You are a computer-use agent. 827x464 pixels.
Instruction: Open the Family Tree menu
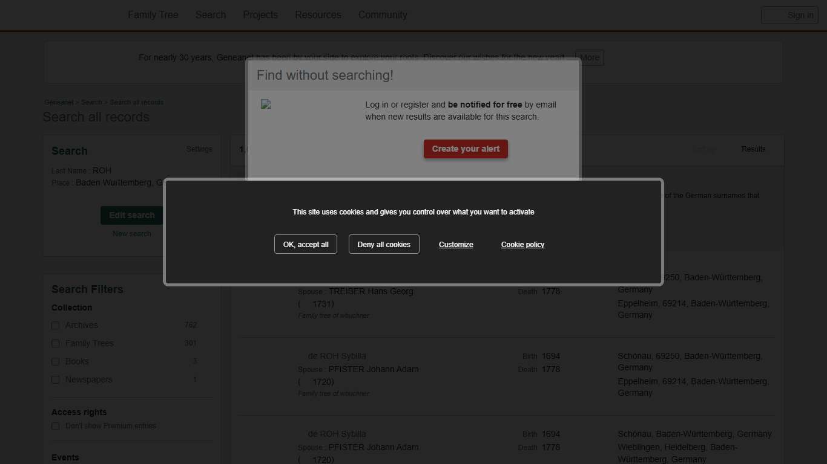pyautogui.click(x=153, y=15)
